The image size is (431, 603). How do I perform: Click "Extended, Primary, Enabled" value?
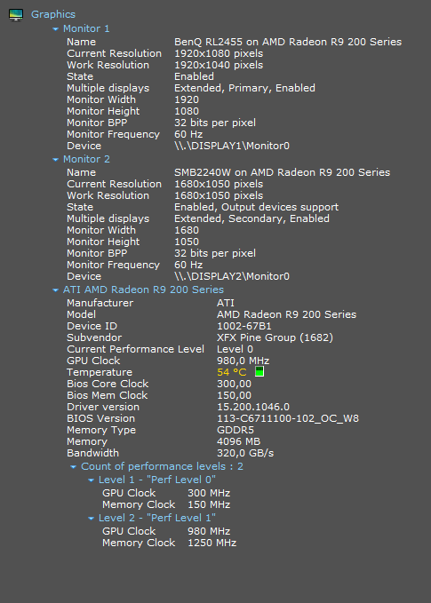point(244,88)
